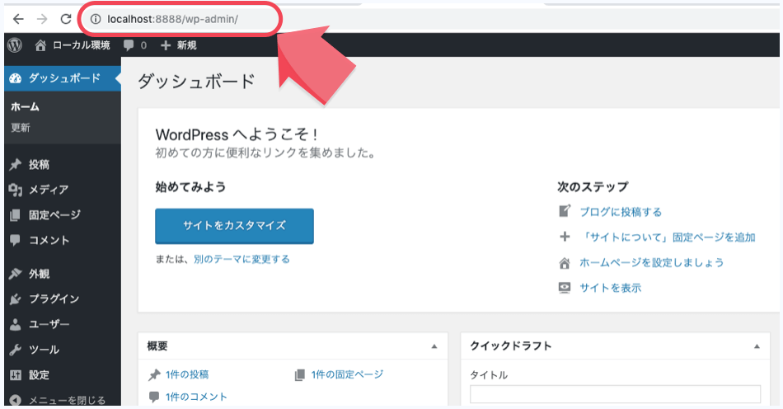This screenshot has height=409, width=783.
Task: Open the 1件の固定ページ link
Action: coord(348,374)
